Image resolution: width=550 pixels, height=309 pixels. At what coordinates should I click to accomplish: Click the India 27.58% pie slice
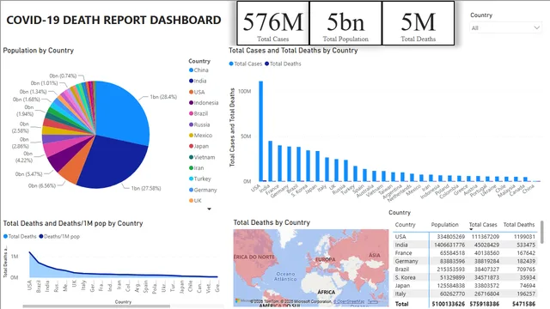click(113, 161)
